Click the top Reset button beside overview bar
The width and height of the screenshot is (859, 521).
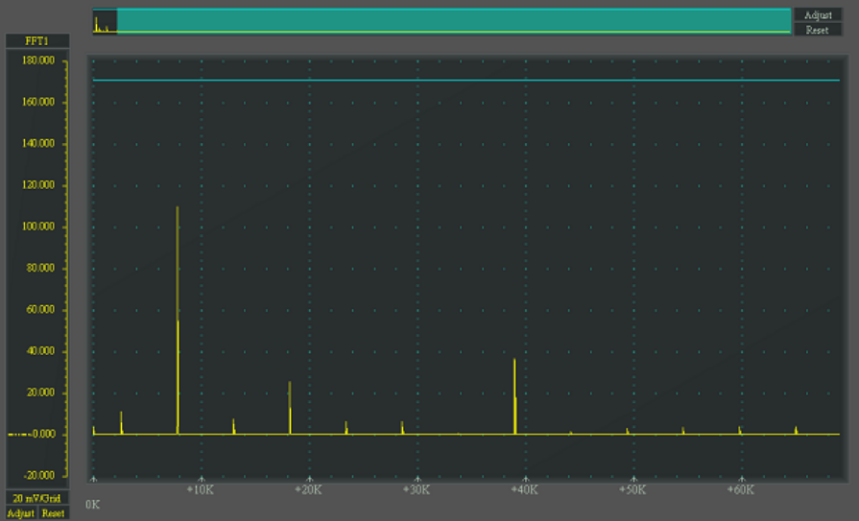tap(818, 30)
